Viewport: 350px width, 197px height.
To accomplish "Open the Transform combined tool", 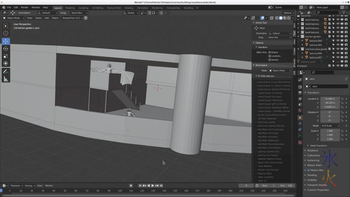I will (6, 63).
